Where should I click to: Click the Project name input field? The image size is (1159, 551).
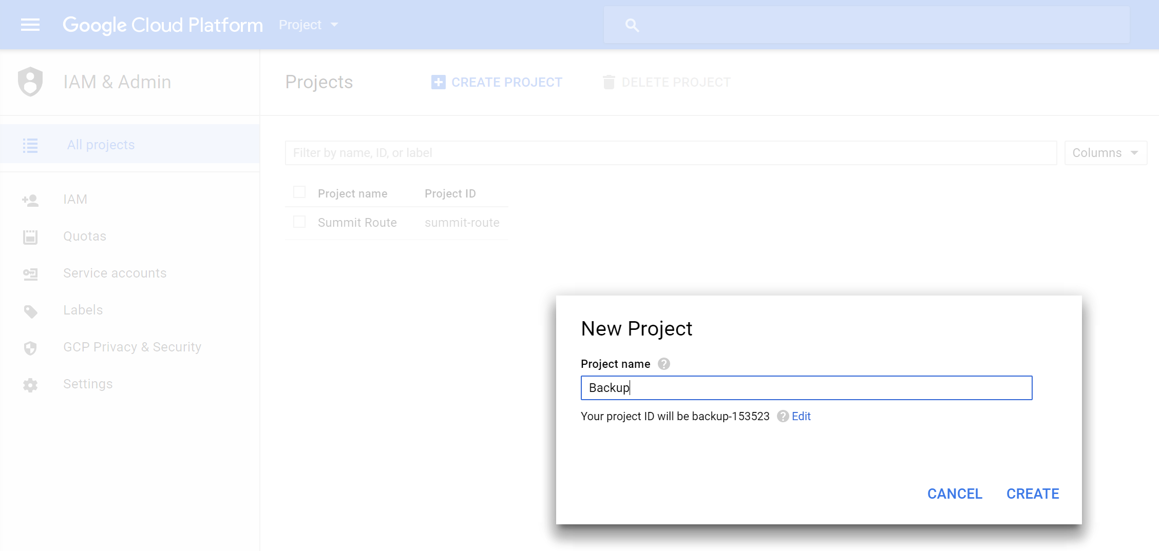coord(806,388)
